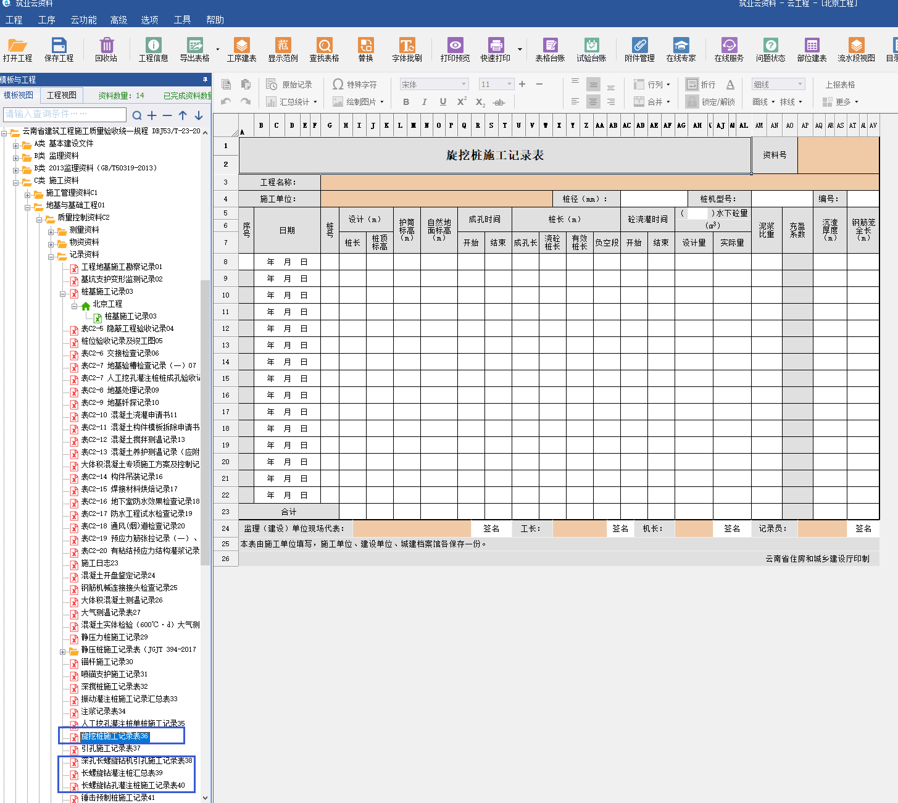The width and height of the screenshot is (898, 803).
Task: Toggle 锁定/解锁 cell lock
Action: (710, 102)
